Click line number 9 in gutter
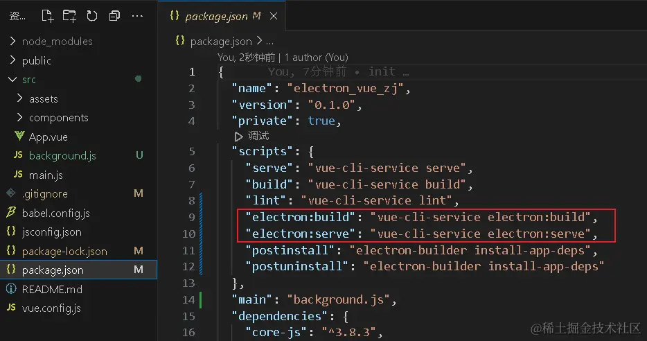This screenshot has height=341, width=647. coord(191,217)
